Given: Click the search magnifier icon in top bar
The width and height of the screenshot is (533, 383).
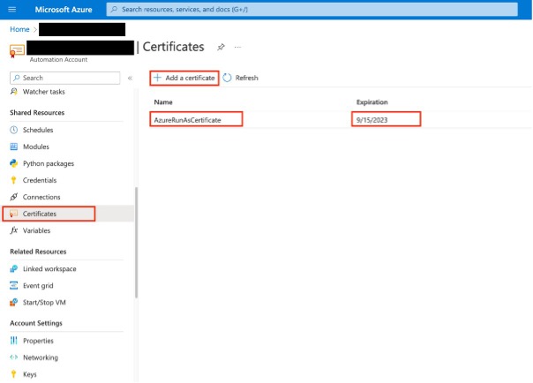Looking at the screenshot, I should 115,9.
